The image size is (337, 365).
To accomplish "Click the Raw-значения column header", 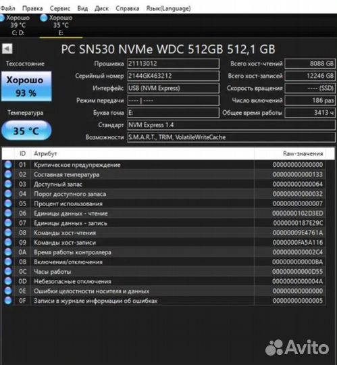I will point(290,153).
